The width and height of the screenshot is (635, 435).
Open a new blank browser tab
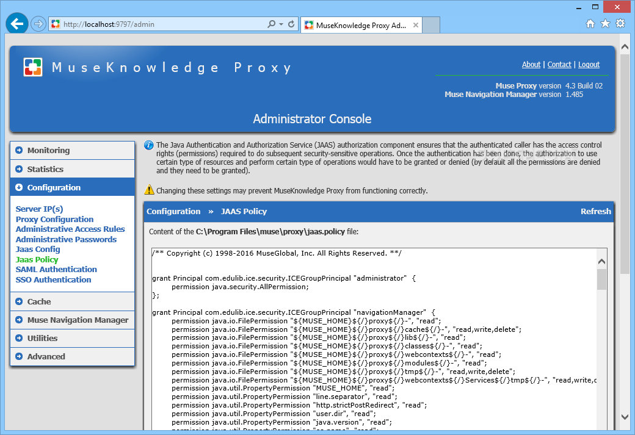click(x=431, y=25)
